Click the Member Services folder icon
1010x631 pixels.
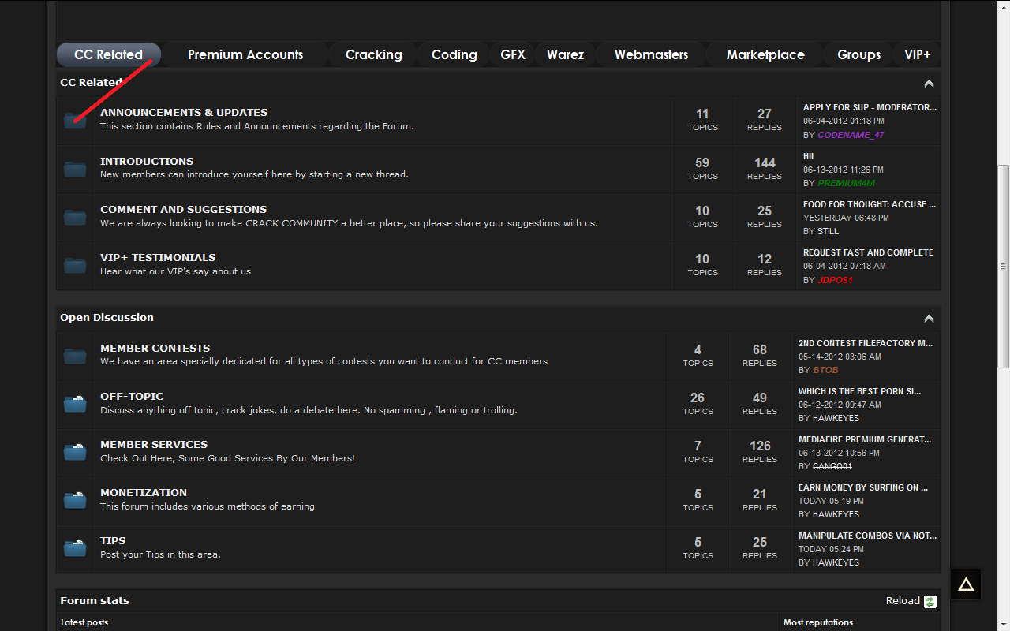[x=75, y=452]
